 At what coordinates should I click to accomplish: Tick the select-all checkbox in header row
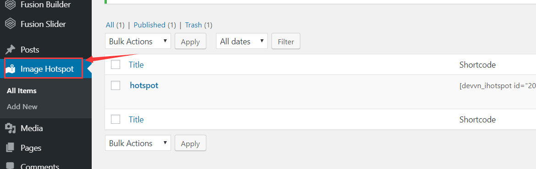tap(116, 64)
